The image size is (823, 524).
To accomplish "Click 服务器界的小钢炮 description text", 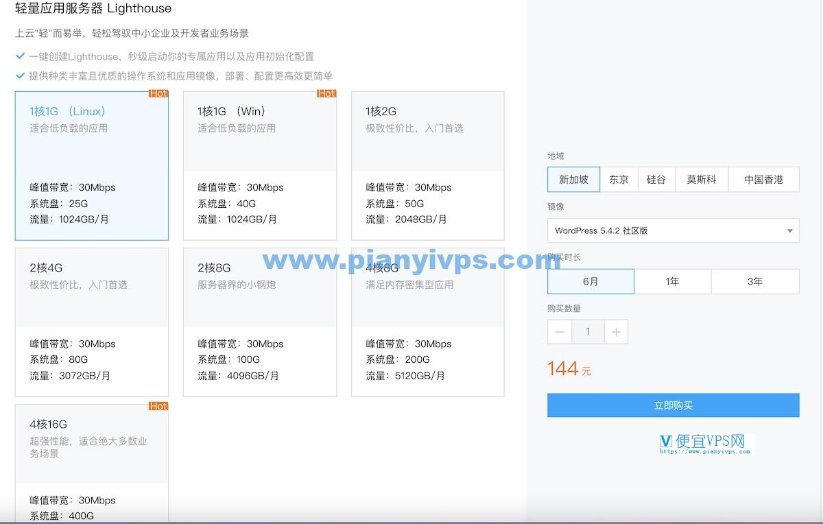I will [237, 285].
